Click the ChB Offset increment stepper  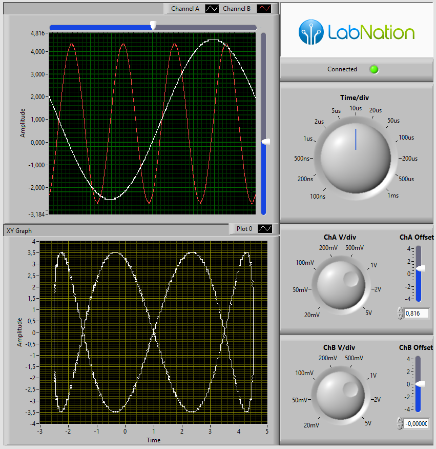pos(400,421)
